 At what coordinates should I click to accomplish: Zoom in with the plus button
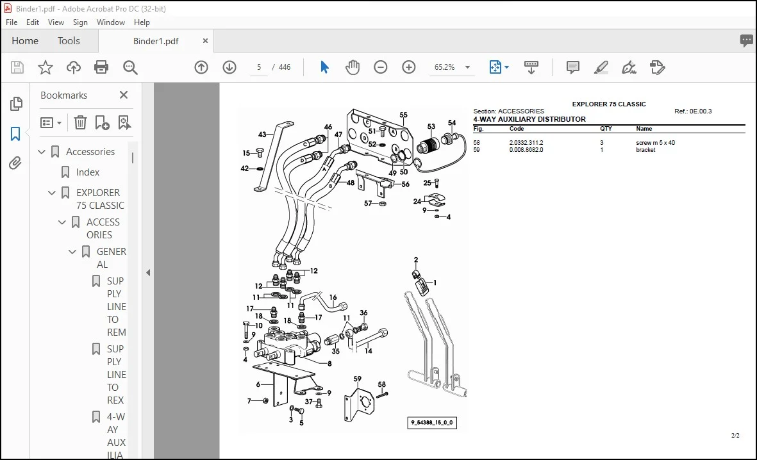pos(408,67)
